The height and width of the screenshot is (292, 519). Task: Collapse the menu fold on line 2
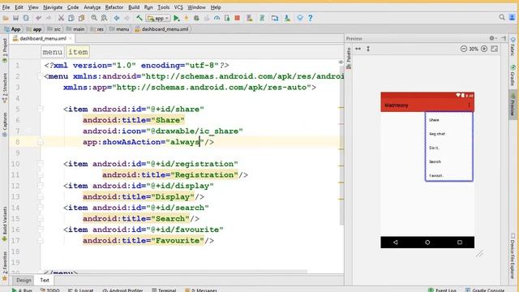click(41, 76)
